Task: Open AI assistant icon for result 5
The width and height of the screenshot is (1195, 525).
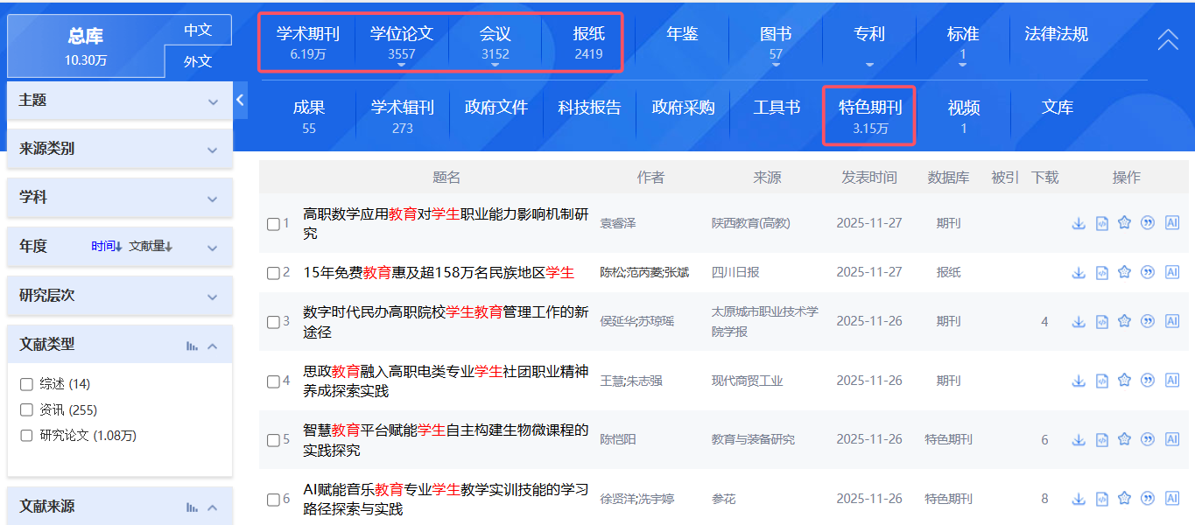Action: pyautogui.click(x=1172, y=439)
